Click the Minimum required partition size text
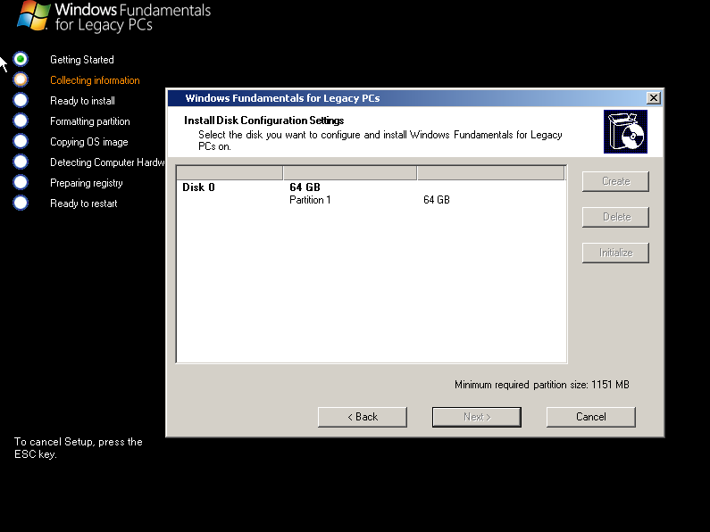The height and width of the screenshot is (532, 710). coord(541,385)
